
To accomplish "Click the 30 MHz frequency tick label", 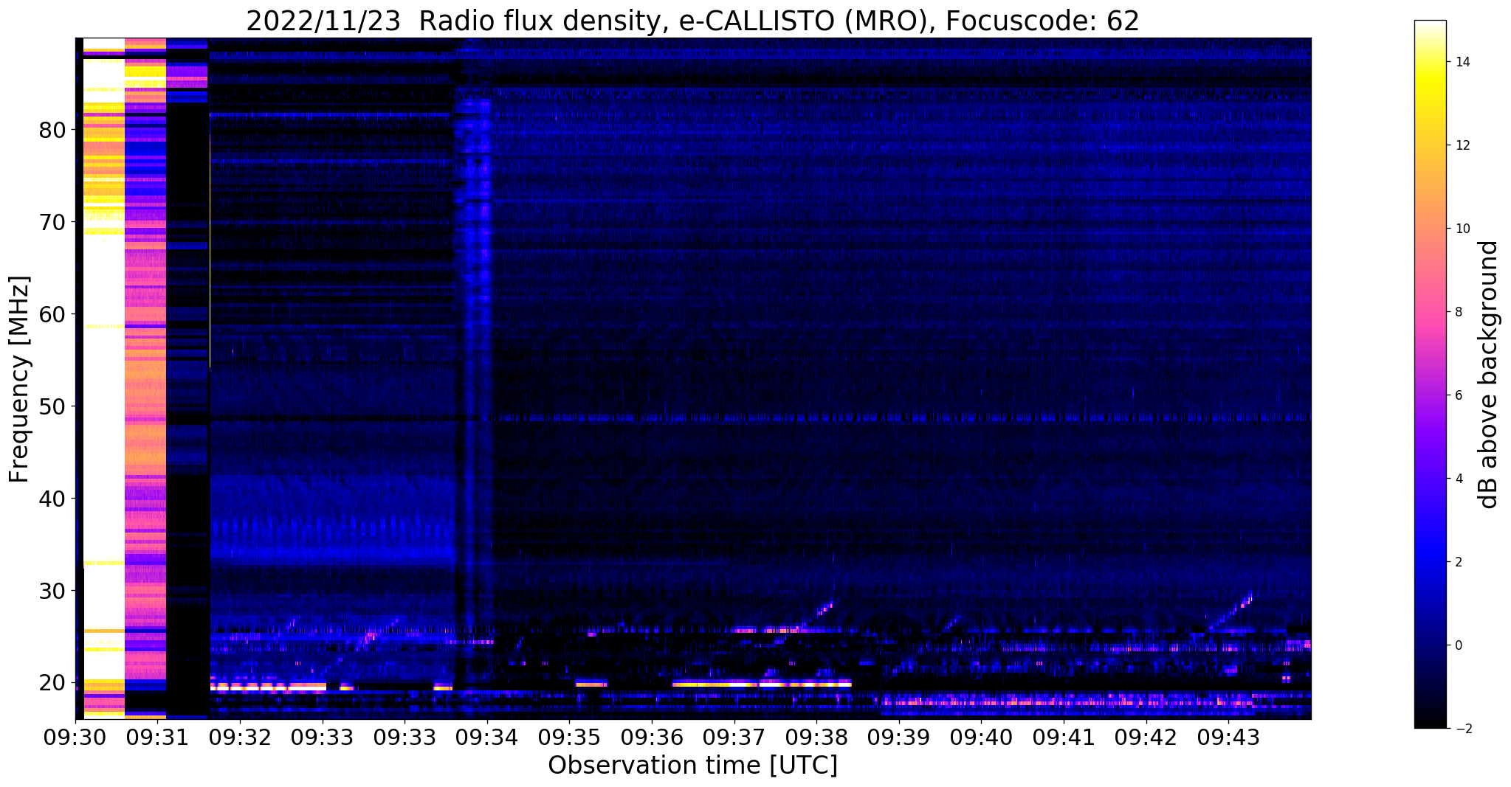I will tap(52, 591).
